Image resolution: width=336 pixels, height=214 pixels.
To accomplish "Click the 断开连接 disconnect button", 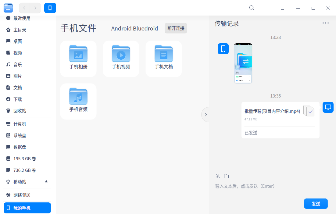I will pos(176,28).
